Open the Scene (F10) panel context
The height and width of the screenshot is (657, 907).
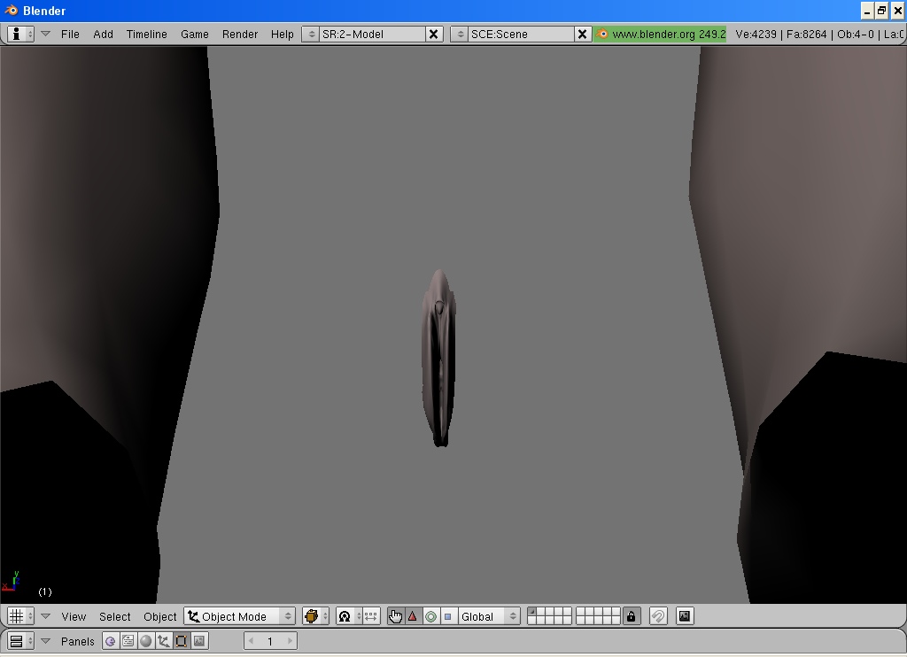[198, 641]
